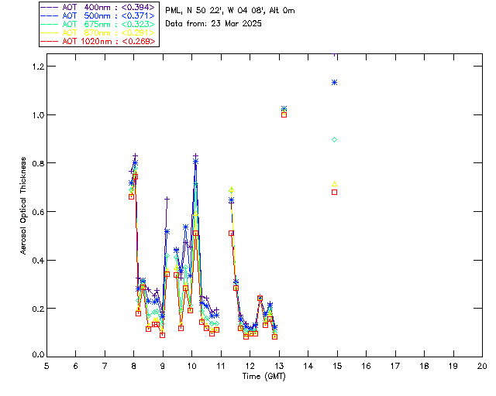The image size is (496, 396).
Task: Click the green diamond marker at time 15
Action: pos(334,139)
